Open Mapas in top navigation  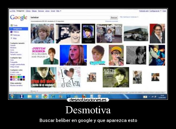coord(34,11)
